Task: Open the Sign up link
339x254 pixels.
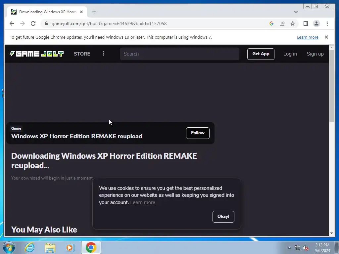Action: point(315,54)
